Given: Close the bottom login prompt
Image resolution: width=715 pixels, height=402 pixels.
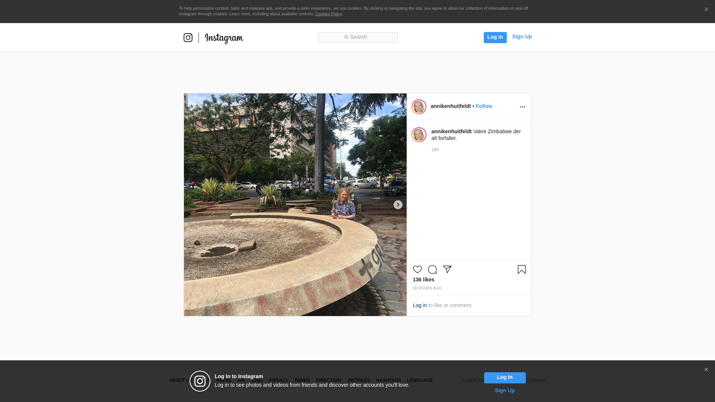Looking at the screenshot, I should click(x=706, y=370).
